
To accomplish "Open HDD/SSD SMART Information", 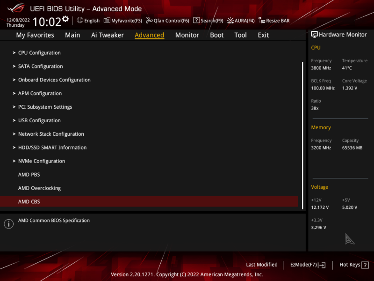I will pyautogui.click(x=52, y=147).
